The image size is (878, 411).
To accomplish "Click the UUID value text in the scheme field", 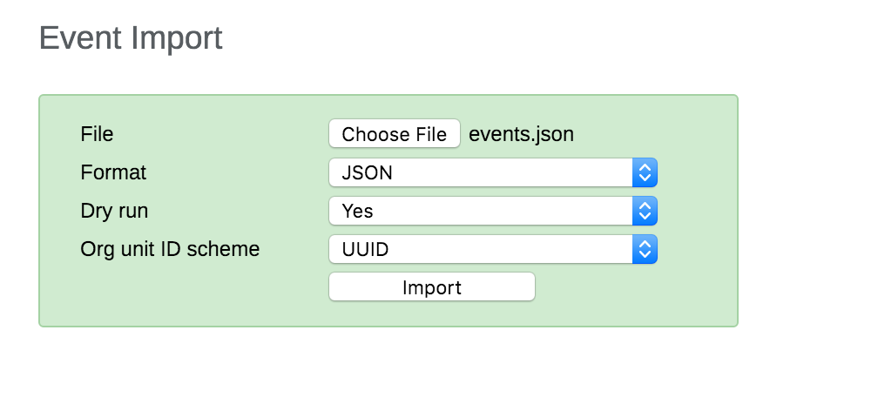I will [365, 250].
